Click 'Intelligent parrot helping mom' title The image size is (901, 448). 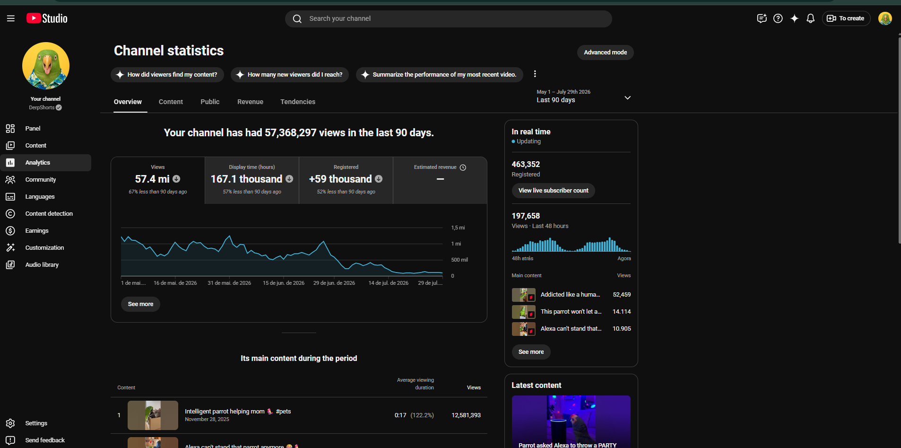[x=238, y=412]
